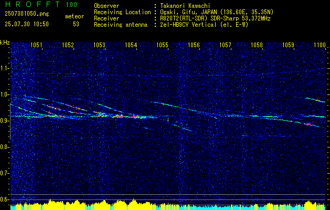Click the version number 1.0.0

71,5
